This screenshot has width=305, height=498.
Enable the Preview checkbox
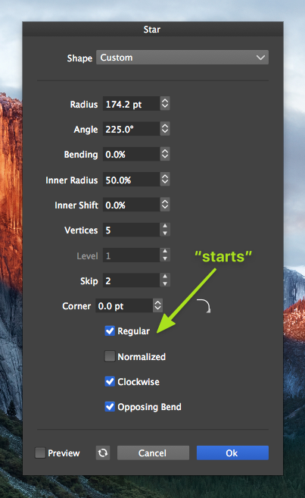coord(40,453)
